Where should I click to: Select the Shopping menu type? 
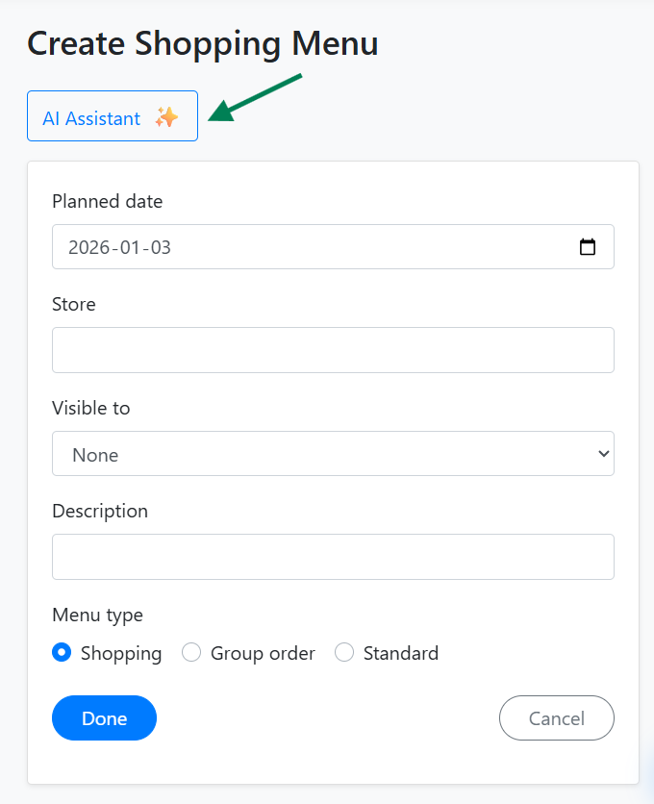click(x=61, y=652)
